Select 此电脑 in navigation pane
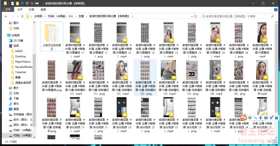This screenshot has width=280, height=146. [15, 35]
